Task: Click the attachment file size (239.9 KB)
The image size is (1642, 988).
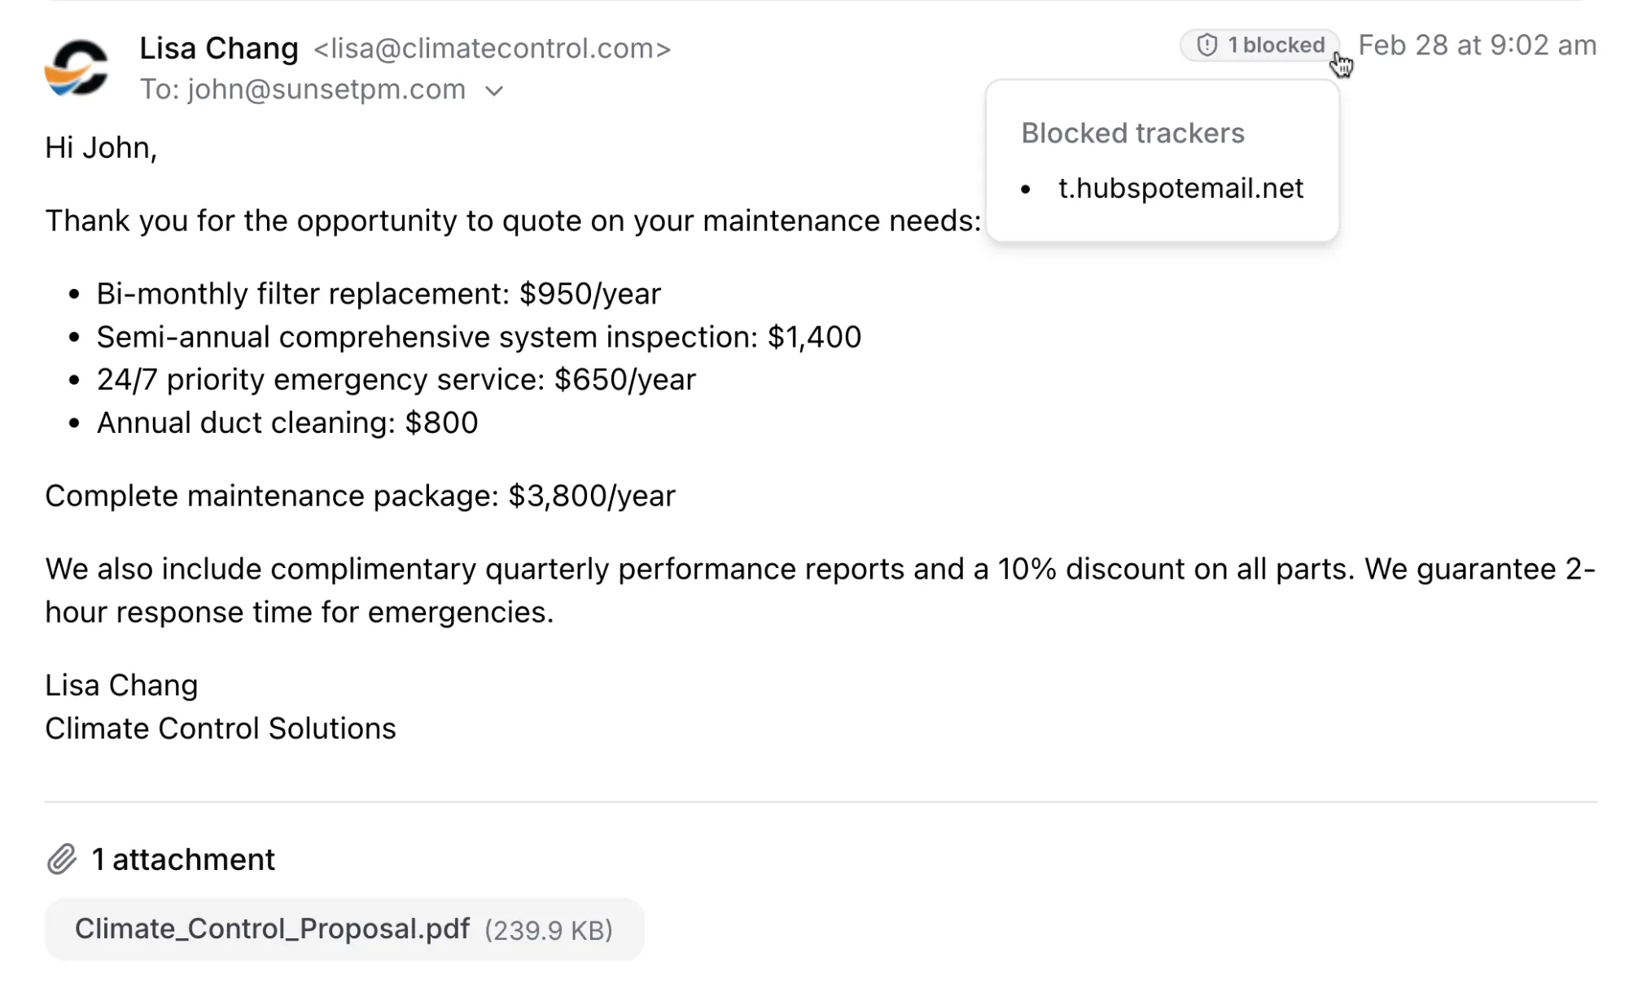Action: tap(549, 930)
